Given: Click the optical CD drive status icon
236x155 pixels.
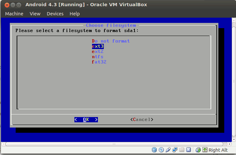Looking at the screenshot, I should tap(161, 150).
